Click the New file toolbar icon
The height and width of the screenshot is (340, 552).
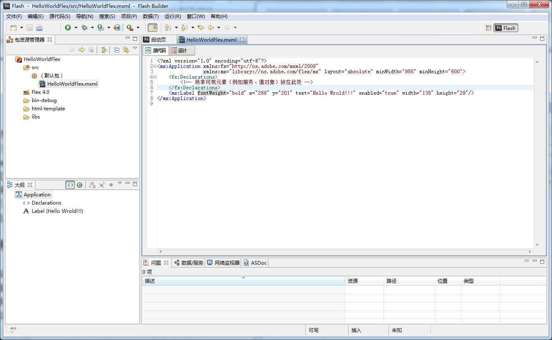coord(14,28)
